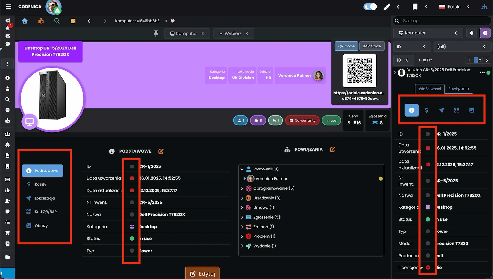The width and height of the screenshot is (493, 279).
Task: Open the hamburger menu top left
Action: tap(8, 7)
